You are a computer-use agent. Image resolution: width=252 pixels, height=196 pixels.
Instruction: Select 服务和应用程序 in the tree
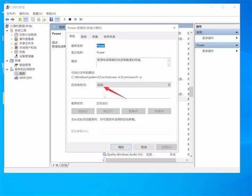tap(24, 69)
